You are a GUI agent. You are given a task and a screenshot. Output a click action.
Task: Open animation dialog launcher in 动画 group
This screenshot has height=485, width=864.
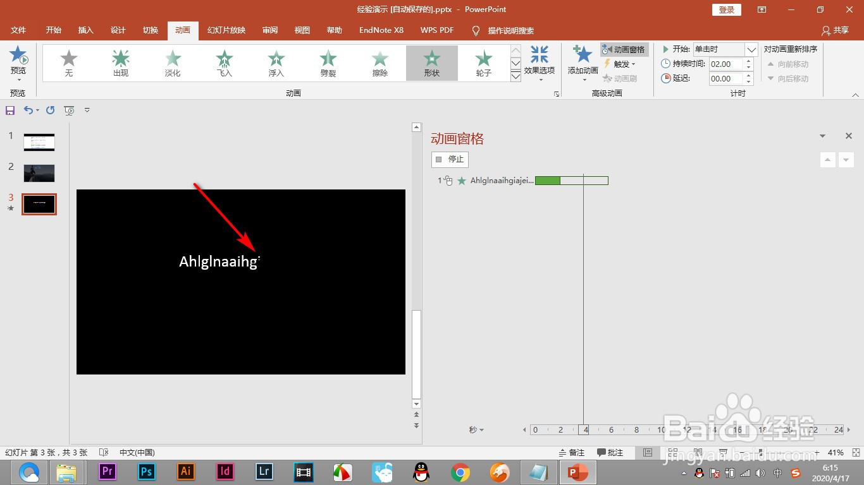[x=557, y=94]
